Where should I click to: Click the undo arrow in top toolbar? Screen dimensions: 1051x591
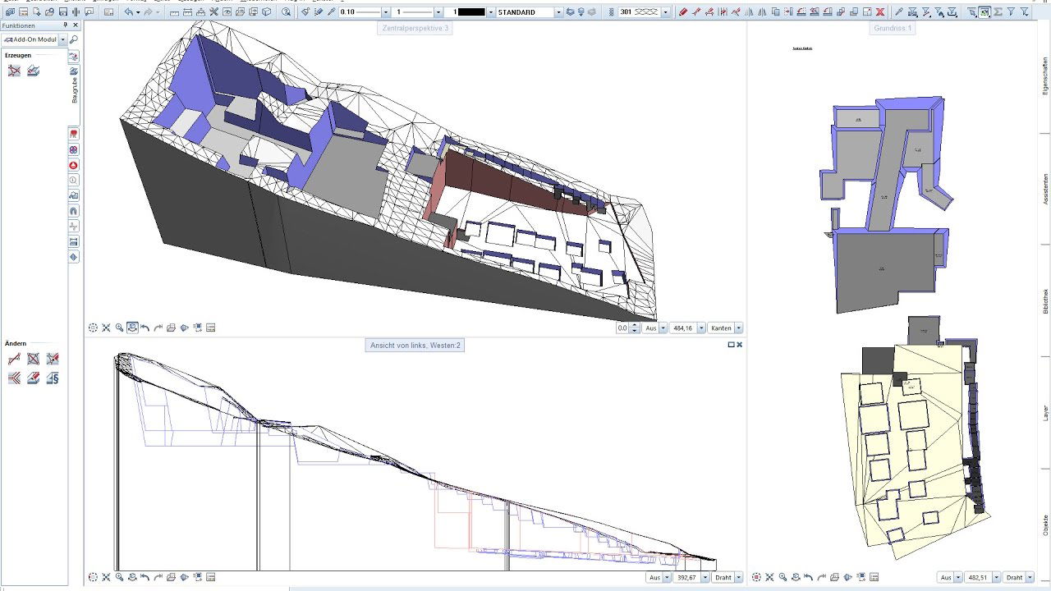tap(130, 12)
